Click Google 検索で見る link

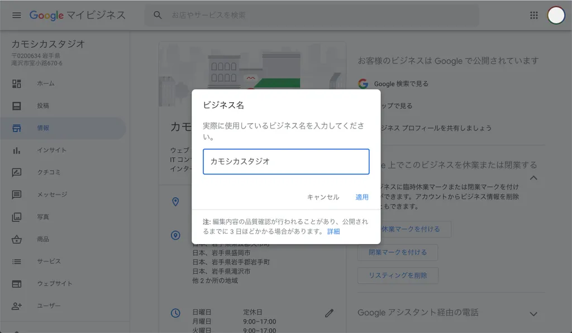401,84
